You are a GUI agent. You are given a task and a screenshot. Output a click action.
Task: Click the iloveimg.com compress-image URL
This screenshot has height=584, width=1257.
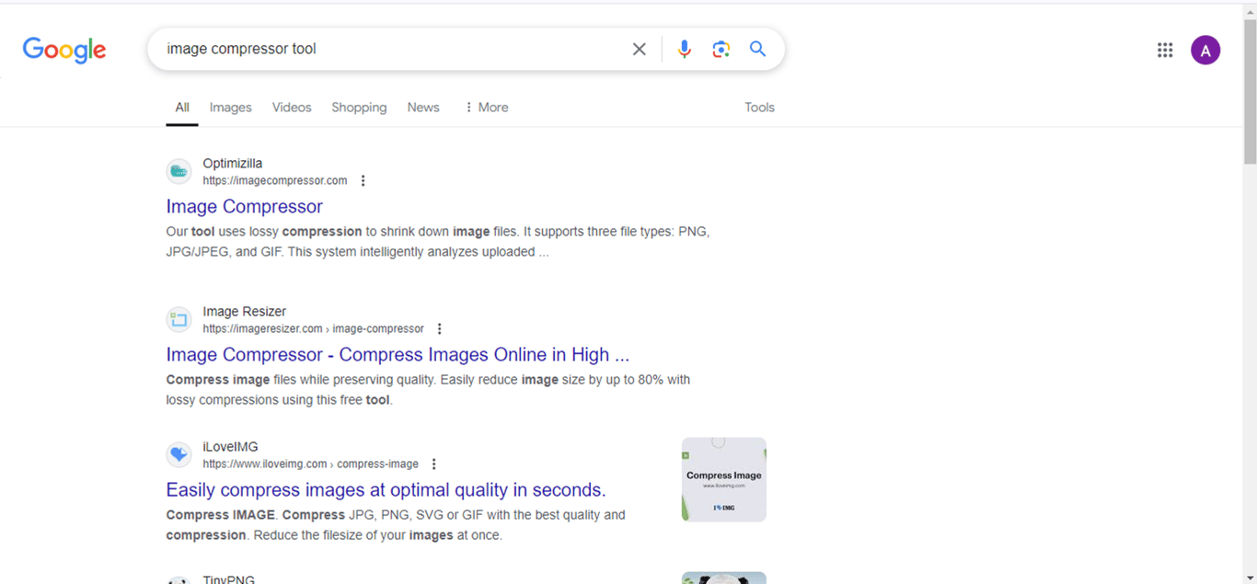point(310,464)
